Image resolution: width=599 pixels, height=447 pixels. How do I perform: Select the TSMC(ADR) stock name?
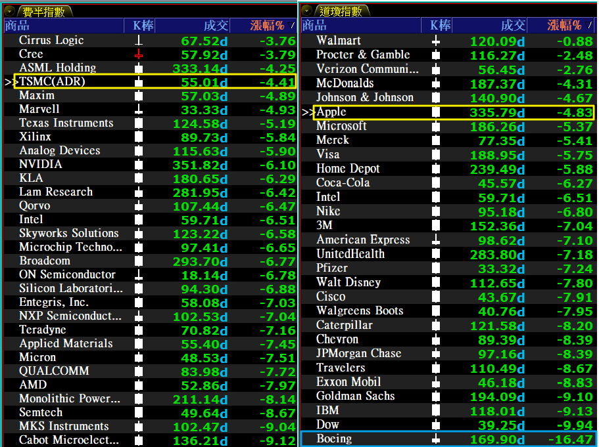52,81
